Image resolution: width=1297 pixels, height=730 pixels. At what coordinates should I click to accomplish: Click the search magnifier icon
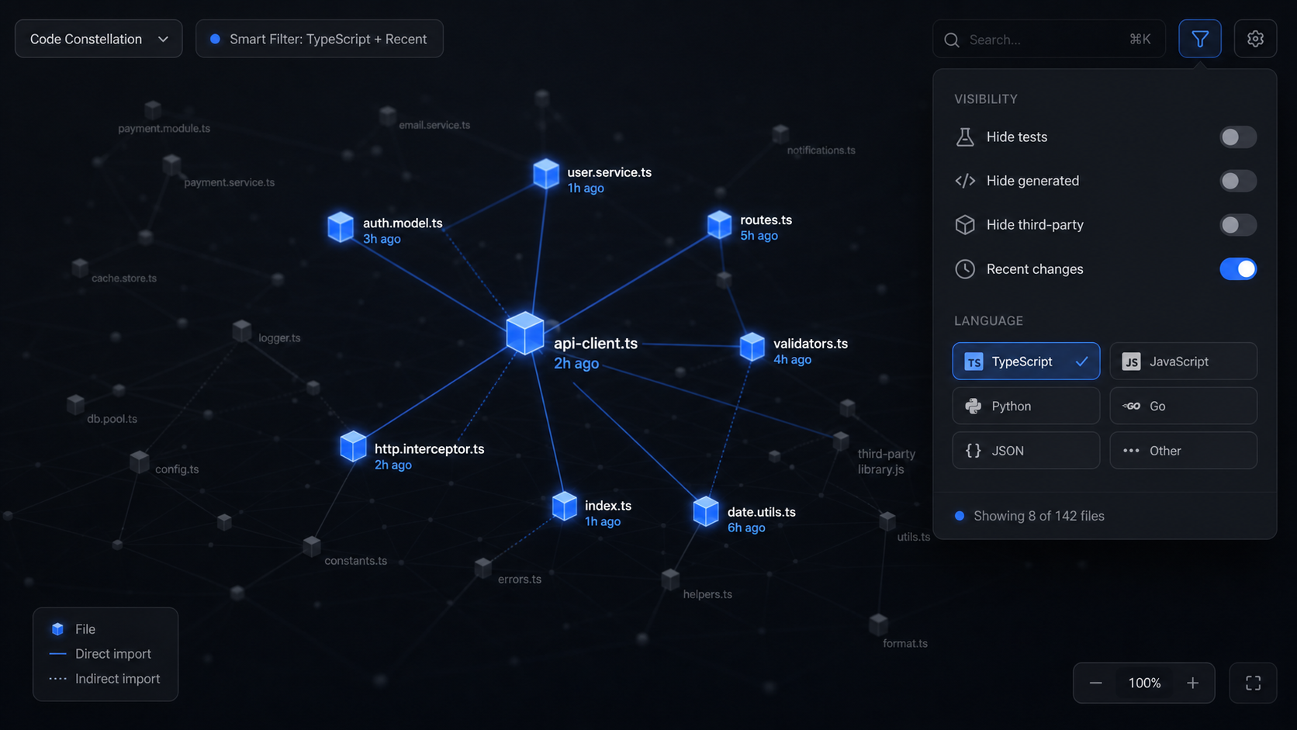pos(952,40)
